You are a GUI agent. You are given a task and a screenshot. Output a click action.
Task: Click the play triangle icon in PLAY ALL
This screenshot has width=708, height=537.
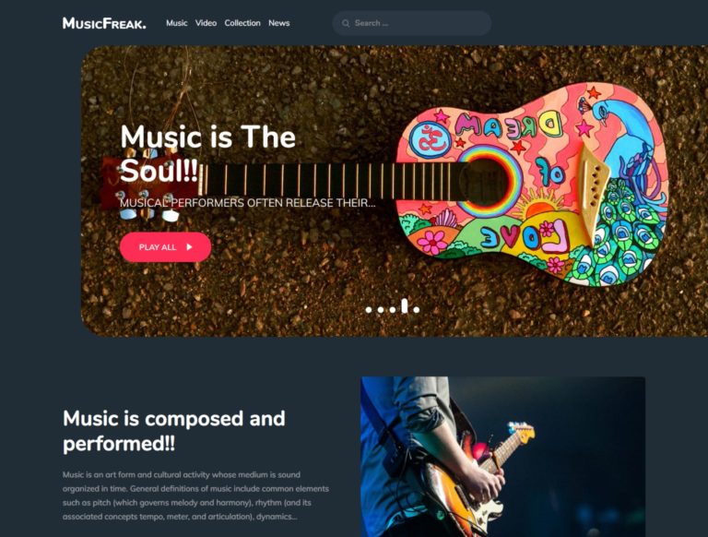point(189,246)
